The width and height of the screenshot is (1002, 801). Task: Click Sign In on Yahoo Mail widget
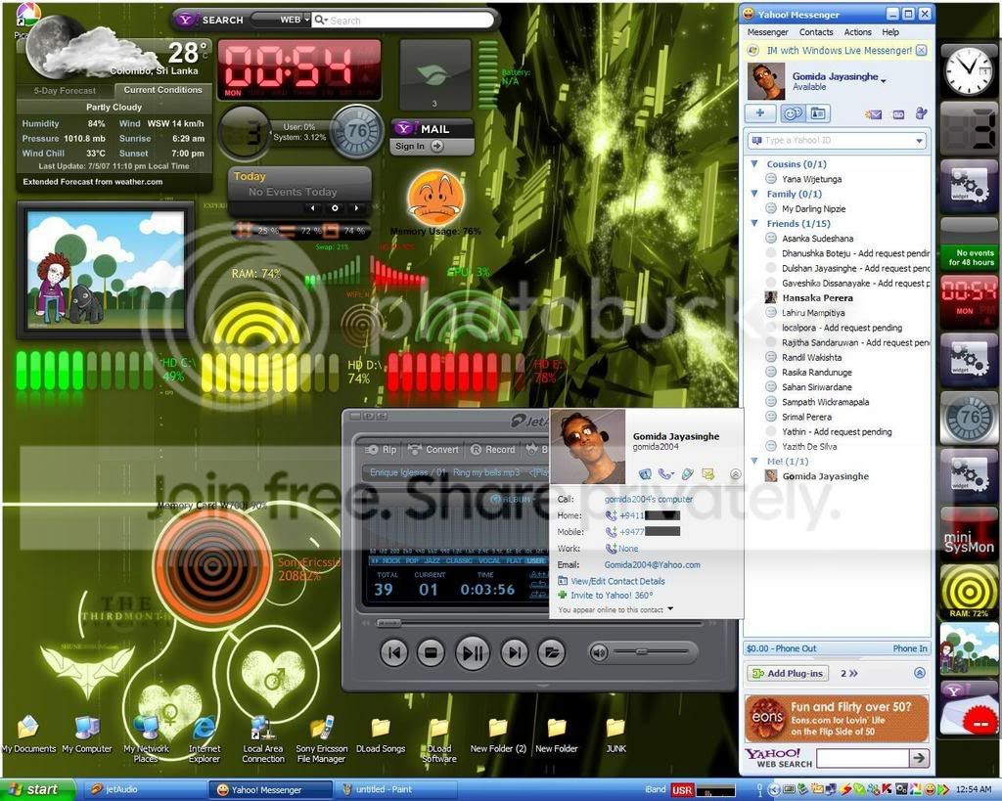pos(419,147)
